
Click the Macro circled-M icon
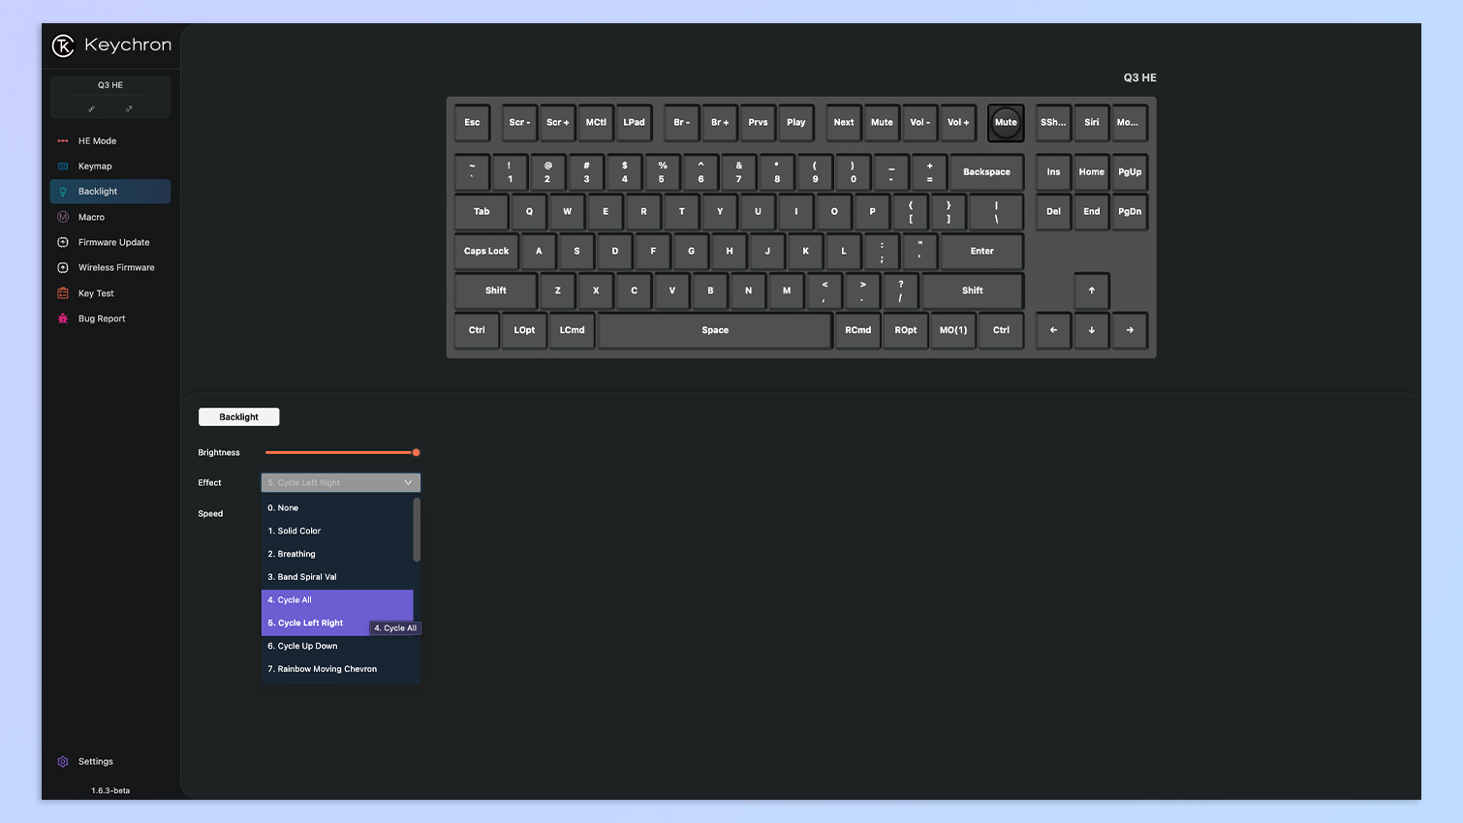pos(63,217)
